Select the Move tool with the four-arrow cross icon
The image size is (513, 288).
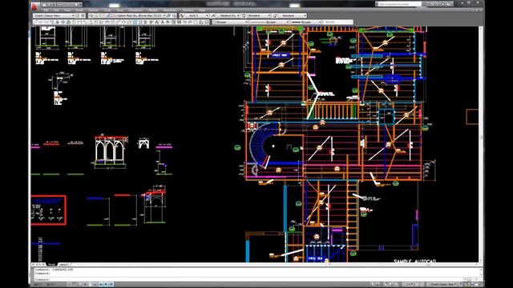click(x=63, y=22)
